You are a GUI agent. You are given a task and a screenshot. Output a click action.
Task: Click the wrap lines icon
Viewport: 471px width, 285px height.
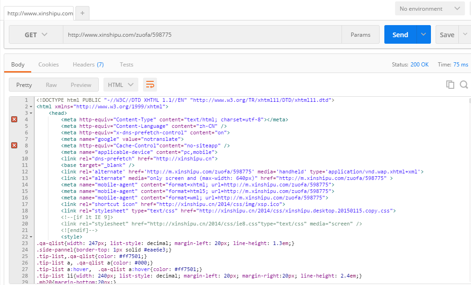(150, 85)
